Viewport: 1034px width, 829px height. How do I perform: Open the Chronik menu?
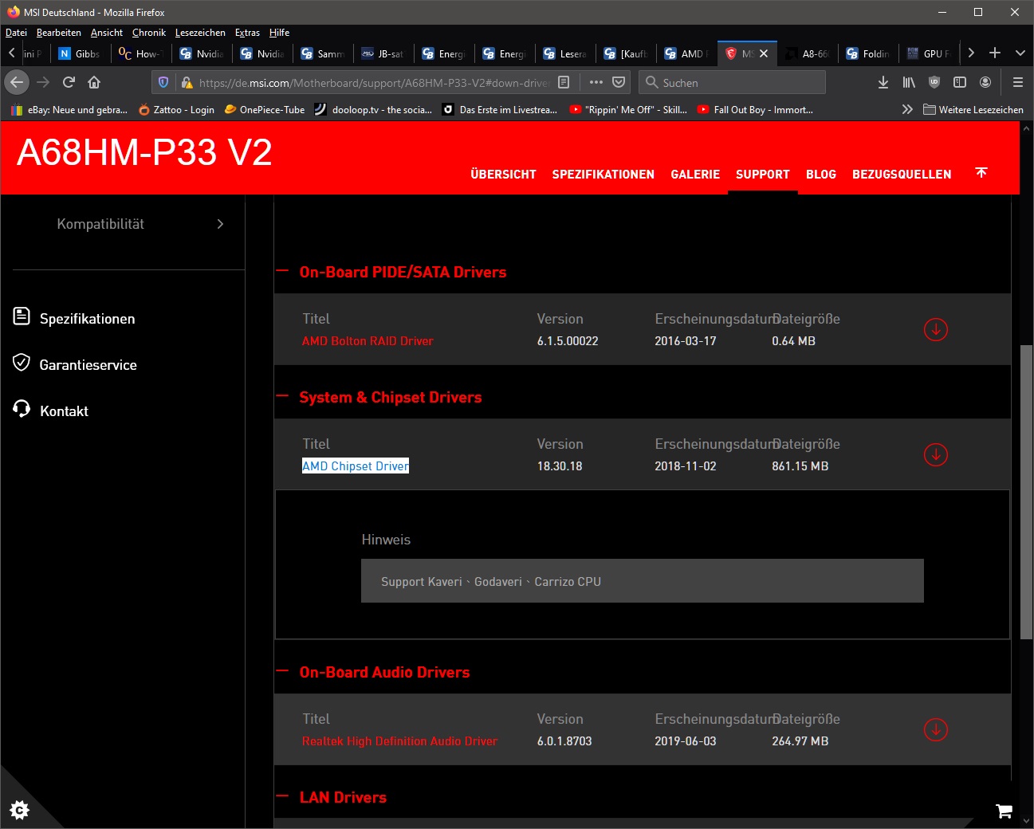[149, 33]
